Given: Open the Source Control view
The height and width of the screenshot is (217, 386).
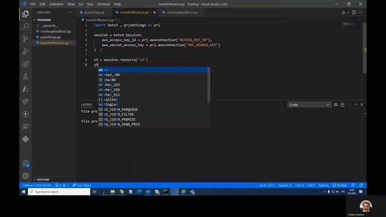Looking at the screenshot, I should (x=25, y=39).
